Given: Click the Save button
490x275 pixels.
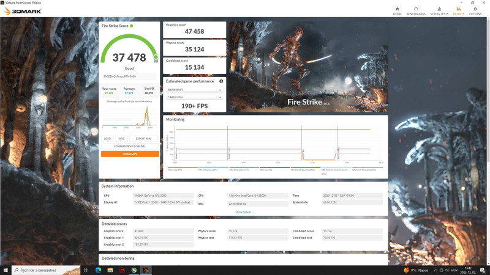Looking at the screenshot, I should click(121, 139).
